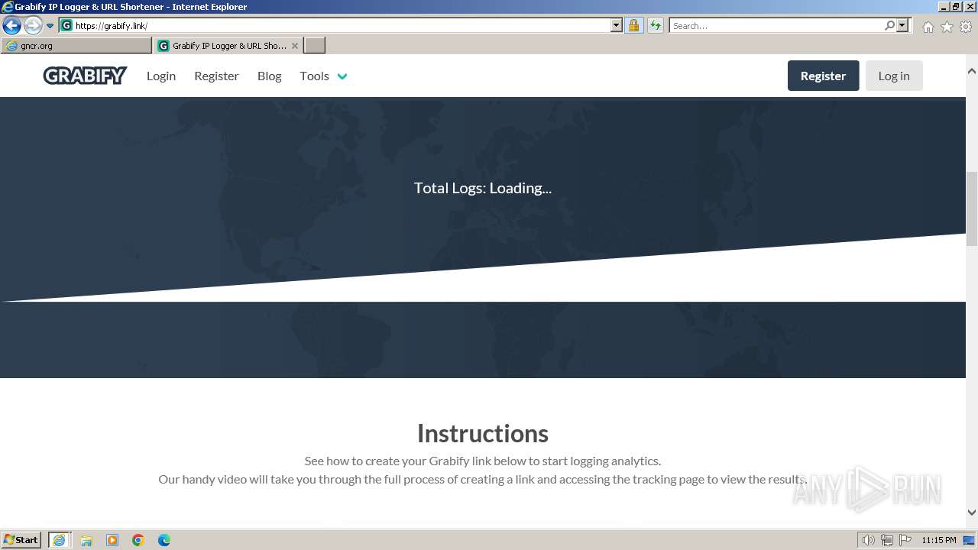Click the show desktop tray icon
The image size is (978, 550).
point(969,540)
